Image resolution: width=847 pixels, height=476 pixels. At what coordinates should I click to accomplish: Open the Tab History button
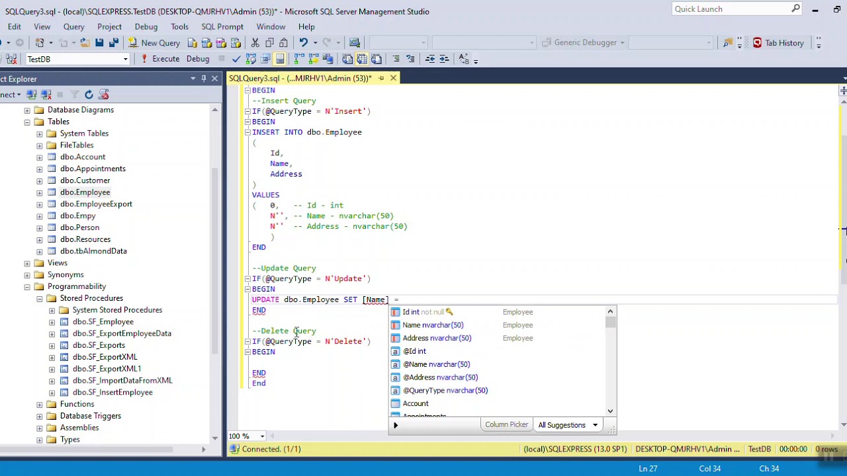pos(778,43)
